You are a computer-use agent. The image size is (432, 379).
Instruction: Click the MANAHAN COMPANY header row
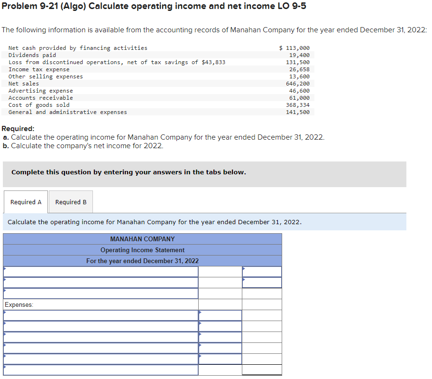click(142, 239)
